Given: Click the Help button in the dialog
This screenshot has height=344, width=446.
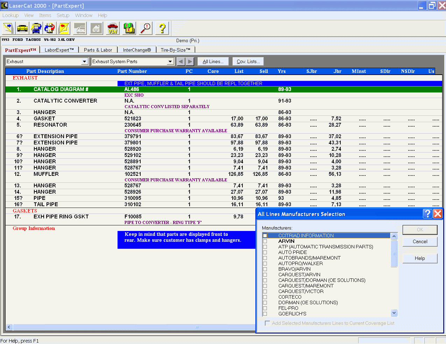Looking at the screenshot, I should (420, 258).
